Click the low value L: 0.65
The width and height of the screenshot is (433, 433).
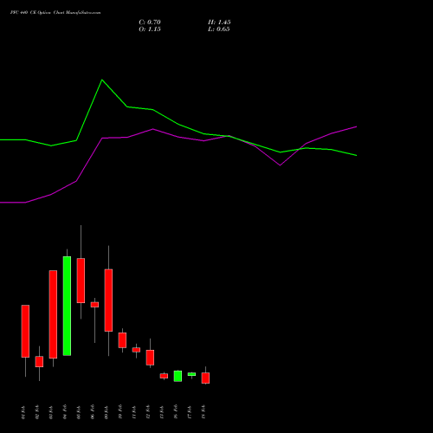(x=219, y=29)
